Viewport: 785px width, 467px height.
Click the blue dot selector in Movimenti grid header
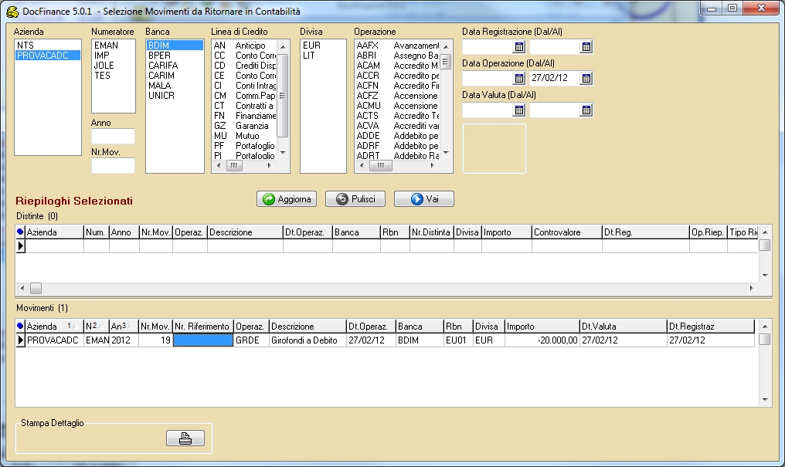point(20,327)
